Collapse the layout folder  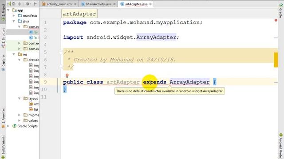coord(20,98)
